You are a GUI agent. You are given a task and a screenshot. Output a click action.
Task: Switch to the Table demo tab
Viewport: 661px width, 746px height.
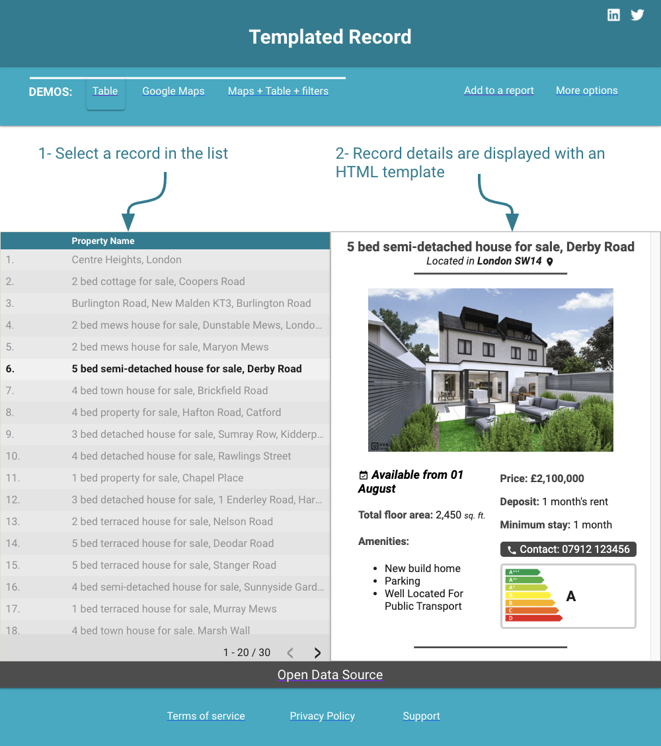105,91
